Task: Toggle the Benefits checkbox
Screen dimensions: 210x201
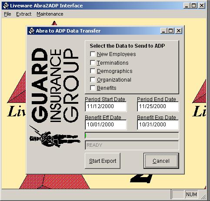Action: 93,88
